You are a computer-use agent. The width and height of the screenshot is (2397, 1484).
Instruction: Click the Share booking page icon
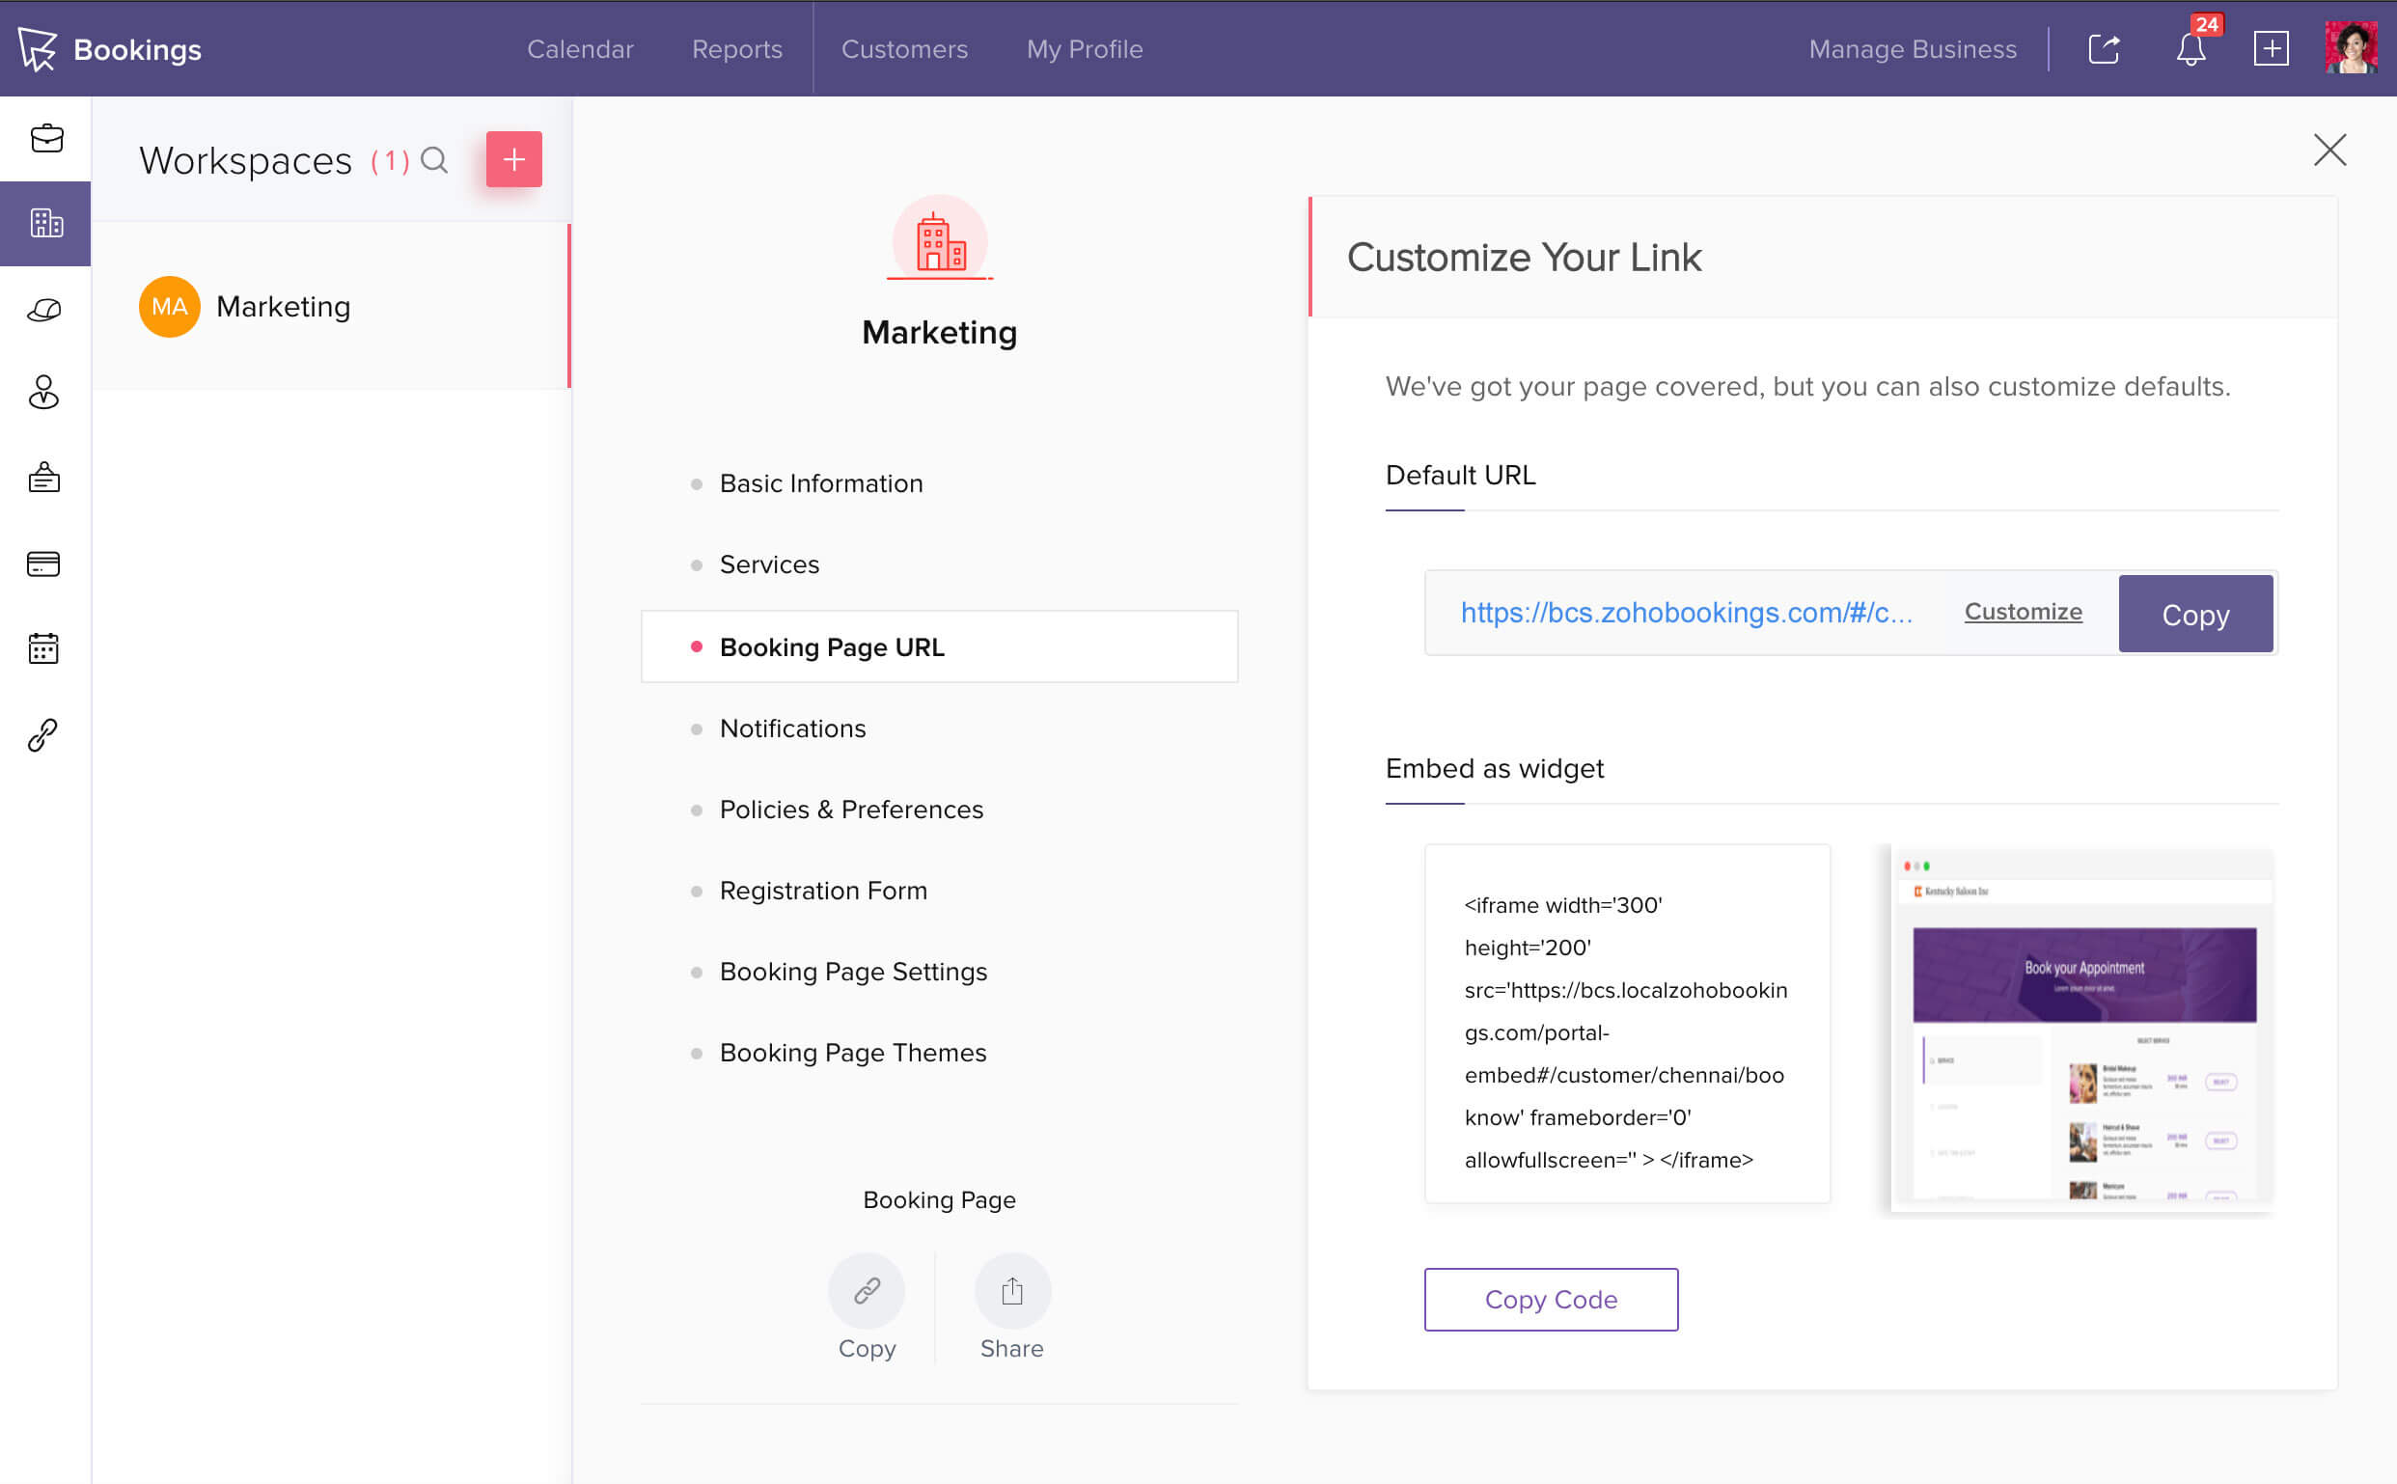[x=1012, y=1290]
